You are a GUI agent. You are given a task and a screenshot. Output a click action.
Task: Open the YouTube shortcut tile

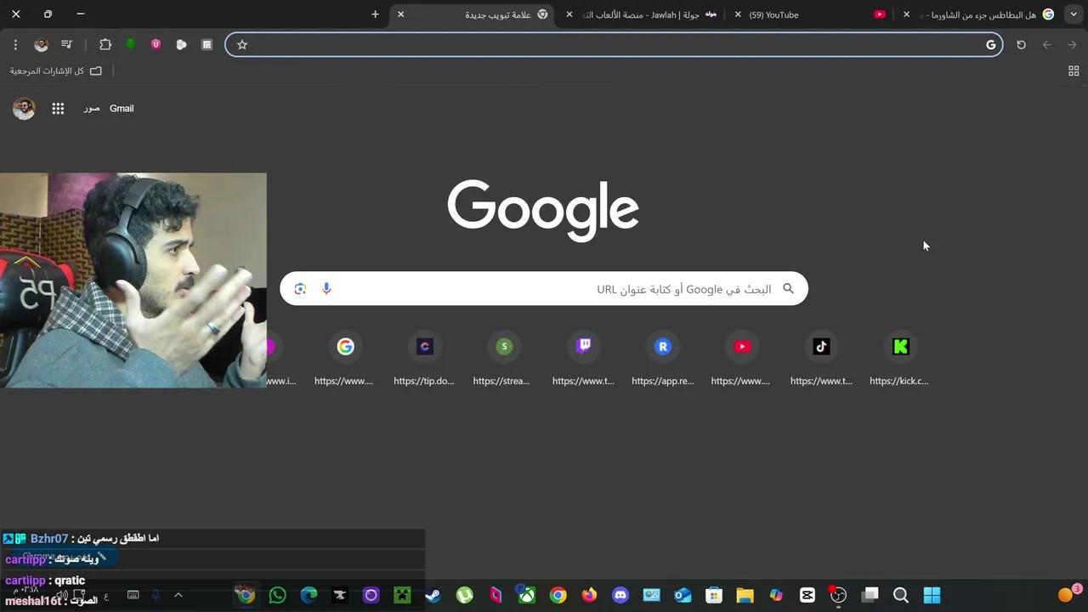[742, 360]
